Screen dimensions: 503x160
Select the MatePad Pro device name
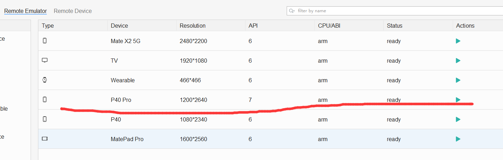tap(127, 139)
